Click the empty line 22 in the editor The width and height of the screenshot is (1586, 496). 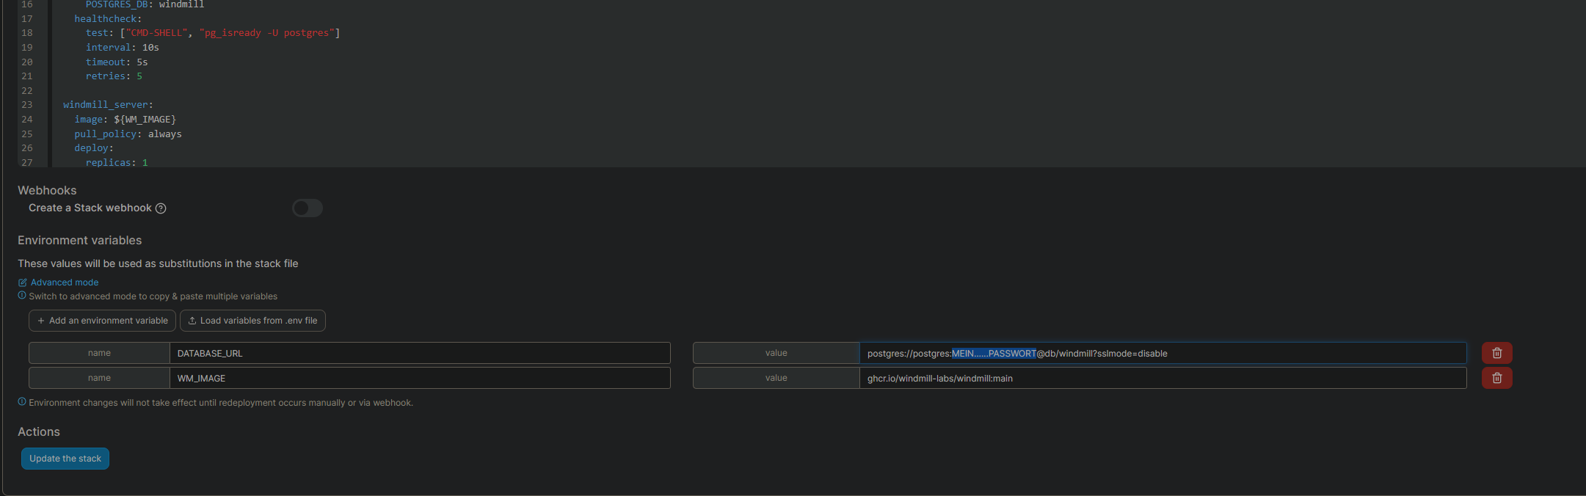[220, 91]
